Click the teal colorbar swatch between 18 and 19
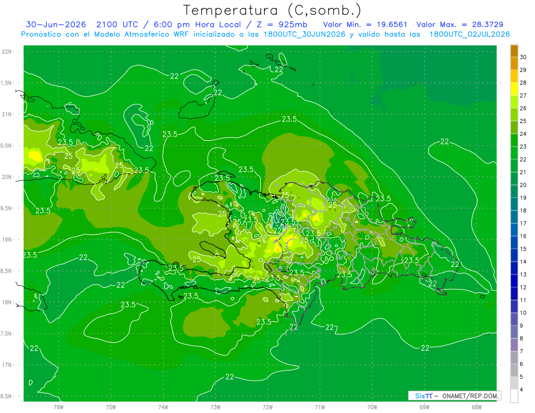Screen dimensions: 535x413 [x=514, y=204]
